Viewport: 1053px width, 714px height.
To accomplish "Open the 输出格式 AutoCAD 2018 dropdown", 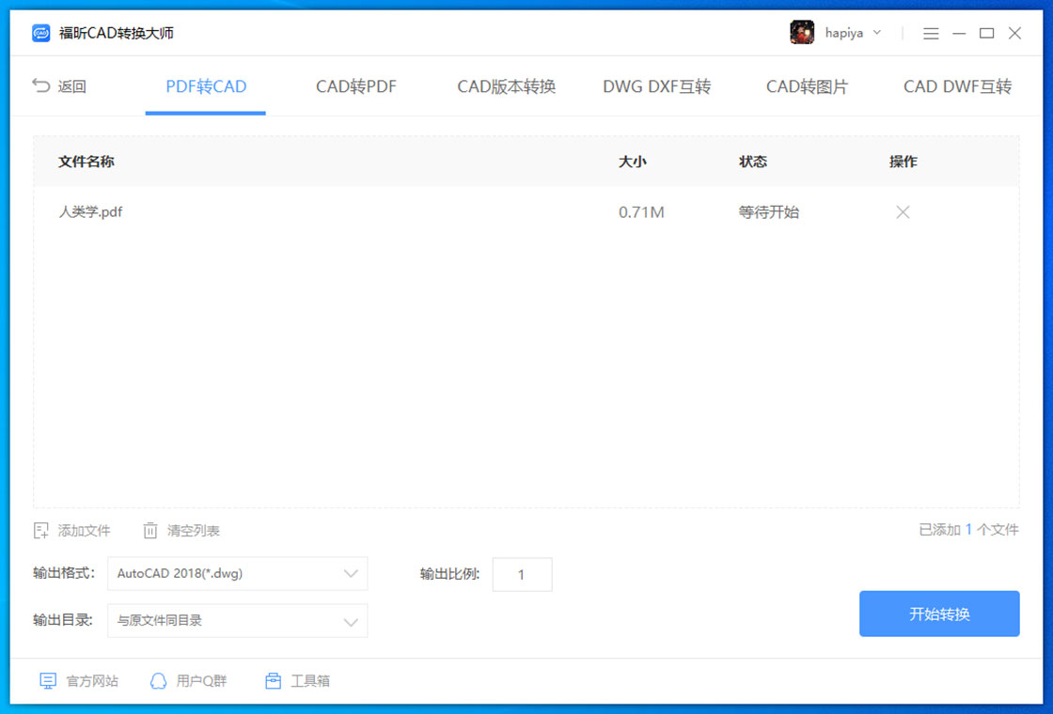I will 238,574.
